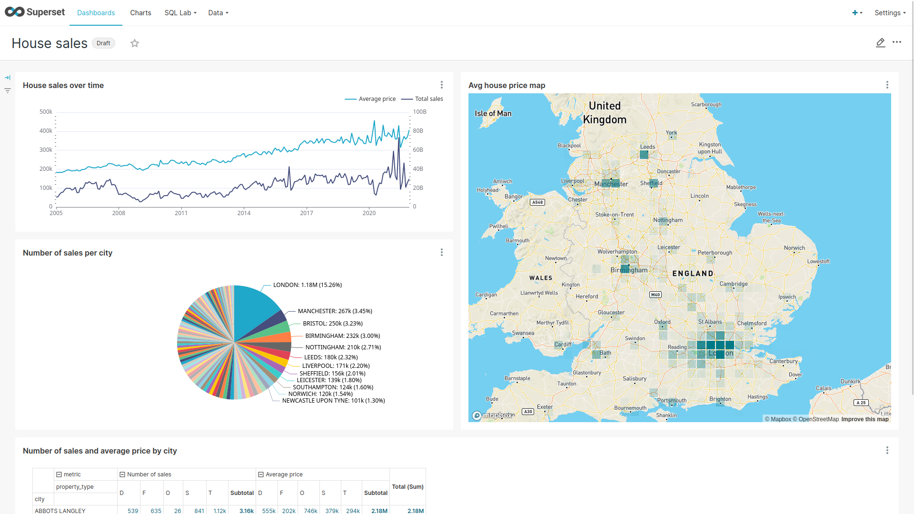Collapse Number of sales column group
Screen dimensions: 914x514
(122, 474)
